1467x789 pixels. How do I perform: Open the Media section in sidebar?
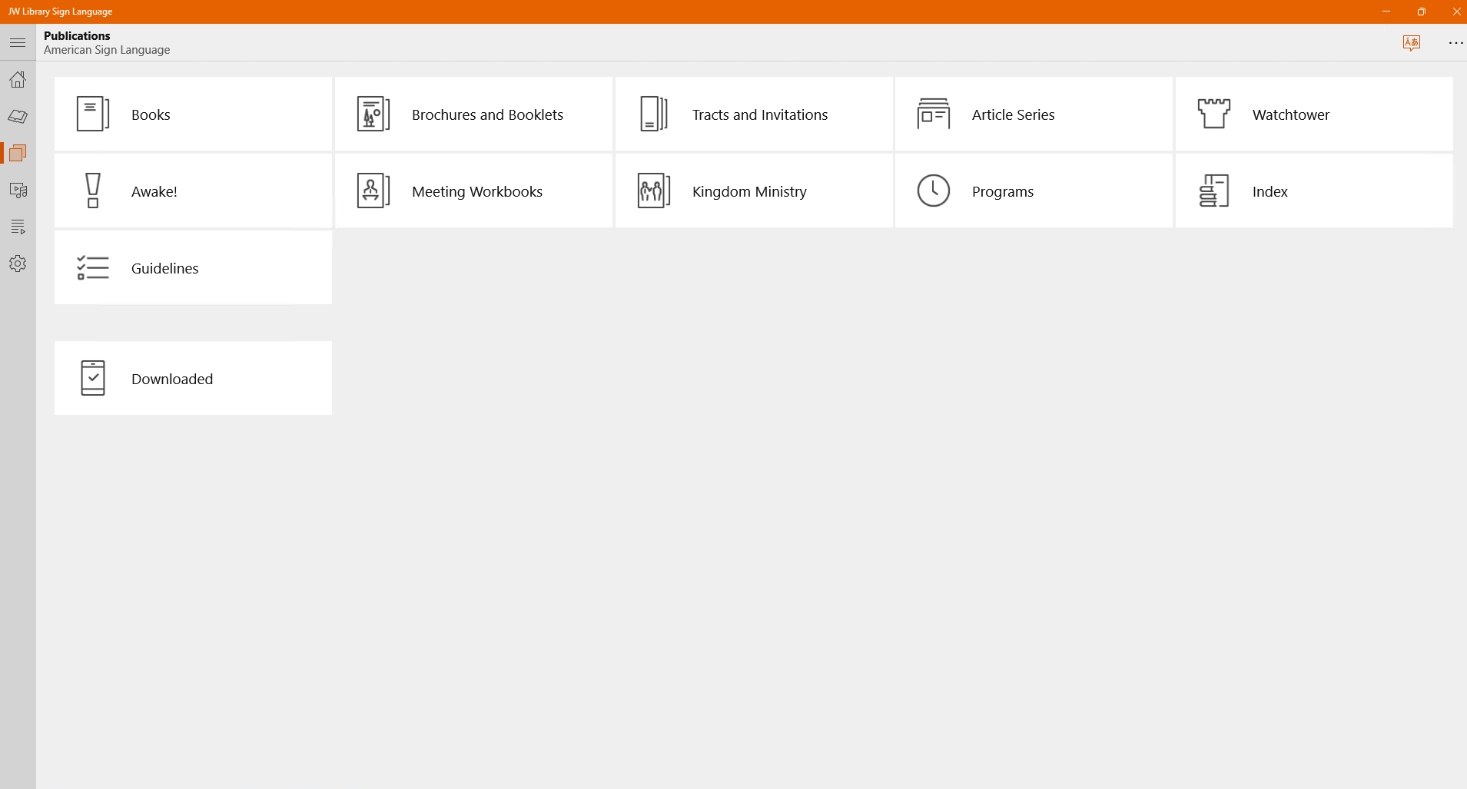18,190
